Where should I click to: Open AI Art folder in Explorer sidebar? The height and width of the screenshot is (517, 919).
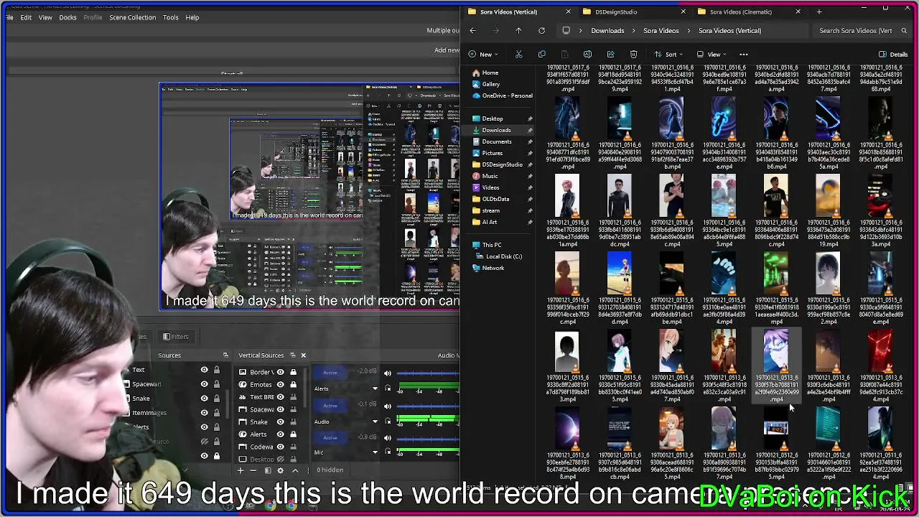click(490, 222)
